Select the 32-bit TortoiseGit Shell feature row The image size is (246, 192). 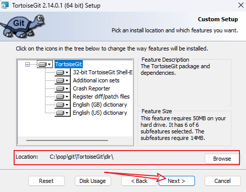click(103, 72)
